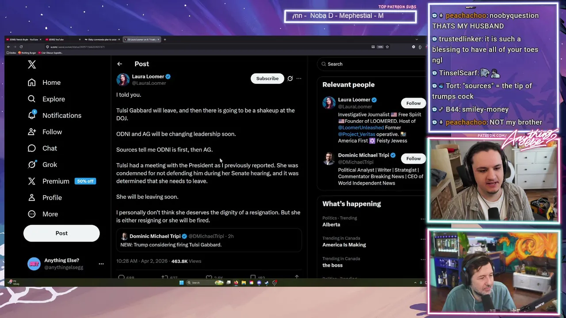Screen dimensions: 566x318
Task: Click the 463.8K Views count
Action: (186, 261)
